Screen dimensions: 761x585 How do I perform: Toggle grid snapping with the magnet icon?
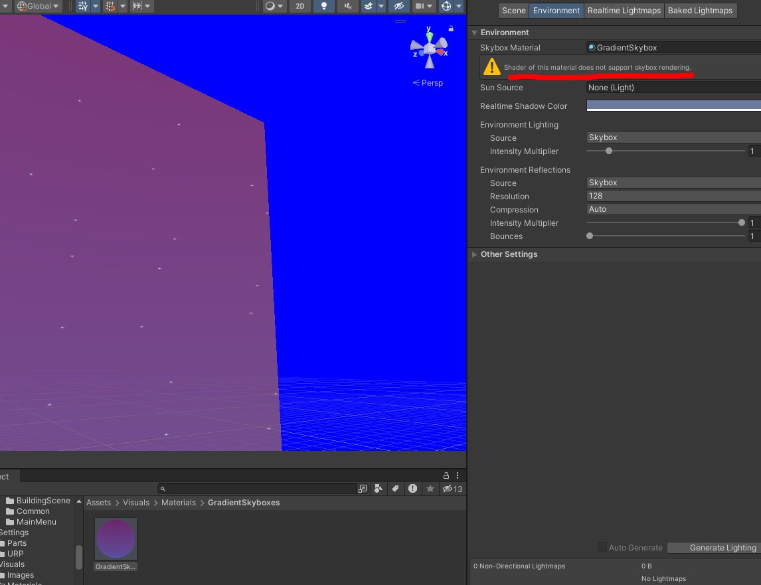[110, 6]
